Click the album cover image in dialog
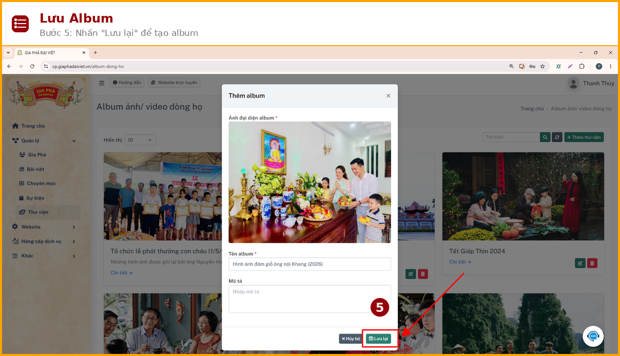Screen dimensions: 620x356 coord(309,182)
